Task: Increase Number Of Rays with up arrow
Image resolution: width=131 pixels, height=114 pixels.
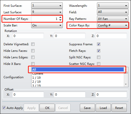Action: tap(60, 17)
